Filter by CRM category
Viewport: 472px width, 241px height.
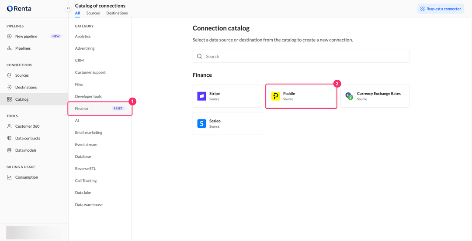tap(80, 60)
